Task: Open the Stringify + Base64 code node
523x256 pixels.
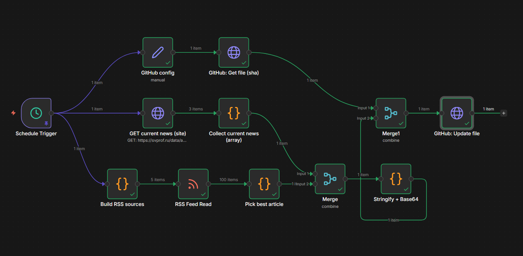Action: tap(396, 179)
